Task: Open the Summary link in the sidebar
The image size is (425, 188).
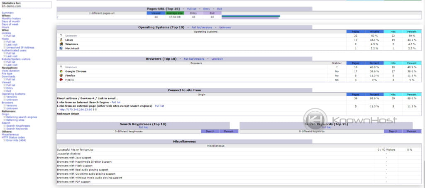Action: [x=7, y=13]
